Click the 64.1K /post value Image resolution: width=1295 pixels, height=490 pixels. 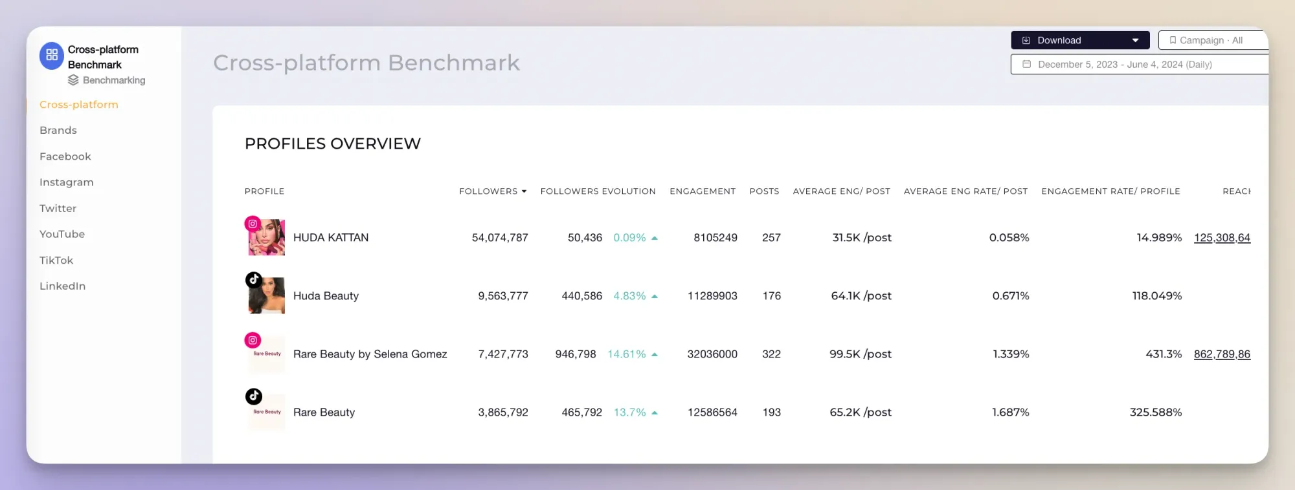pos(861,296)
